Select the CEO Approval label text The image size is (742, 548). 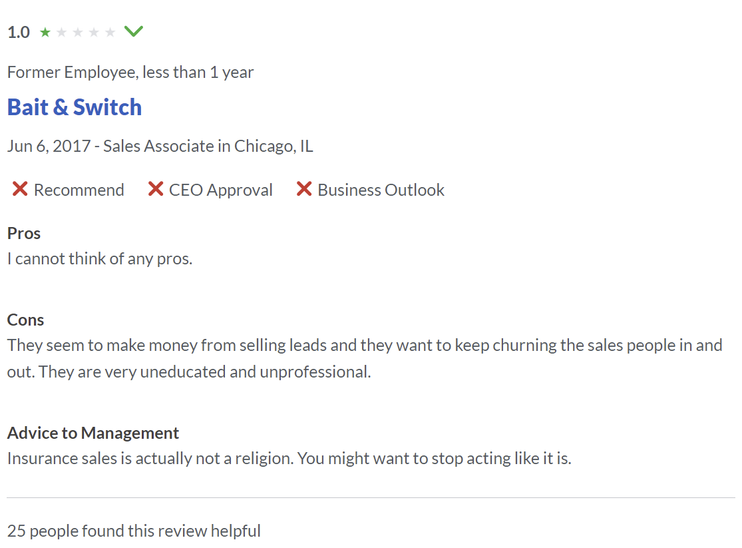(220, 190)
